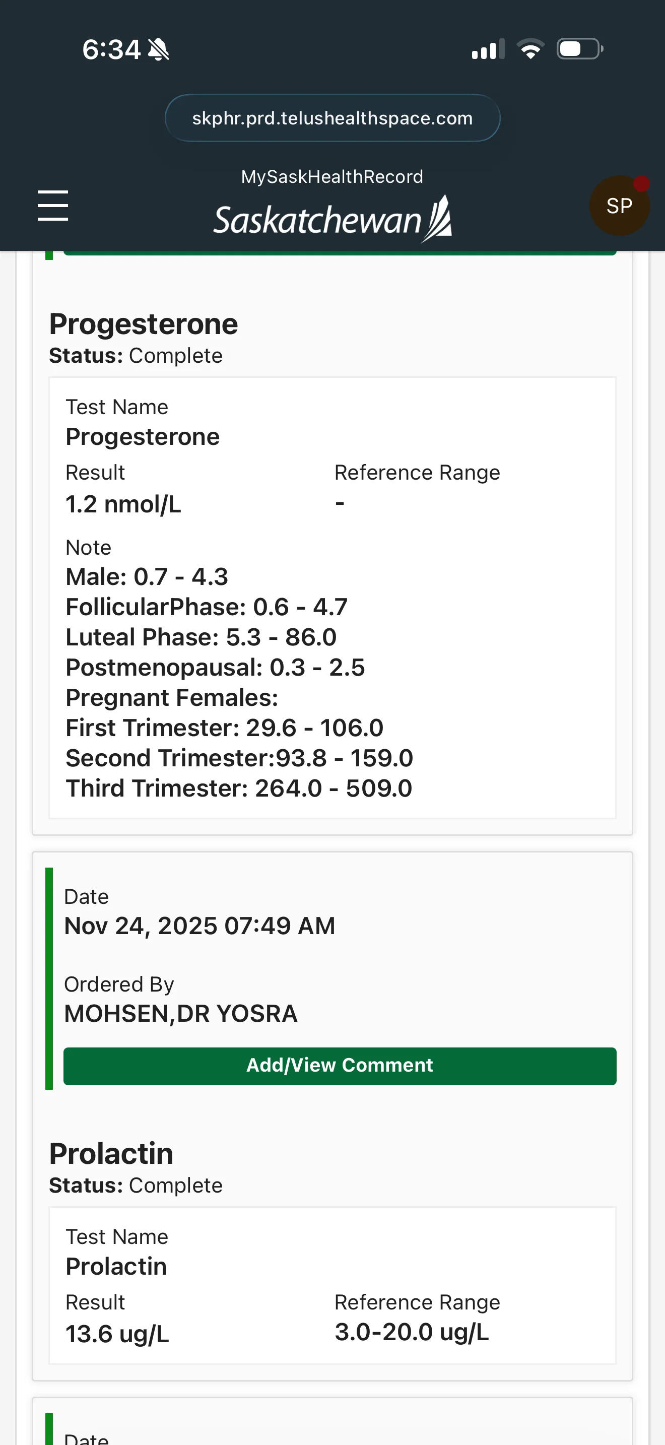Select the Prolactin section heading
This screenshot has width=665, height=1445.
click(x=111, y=1154)
